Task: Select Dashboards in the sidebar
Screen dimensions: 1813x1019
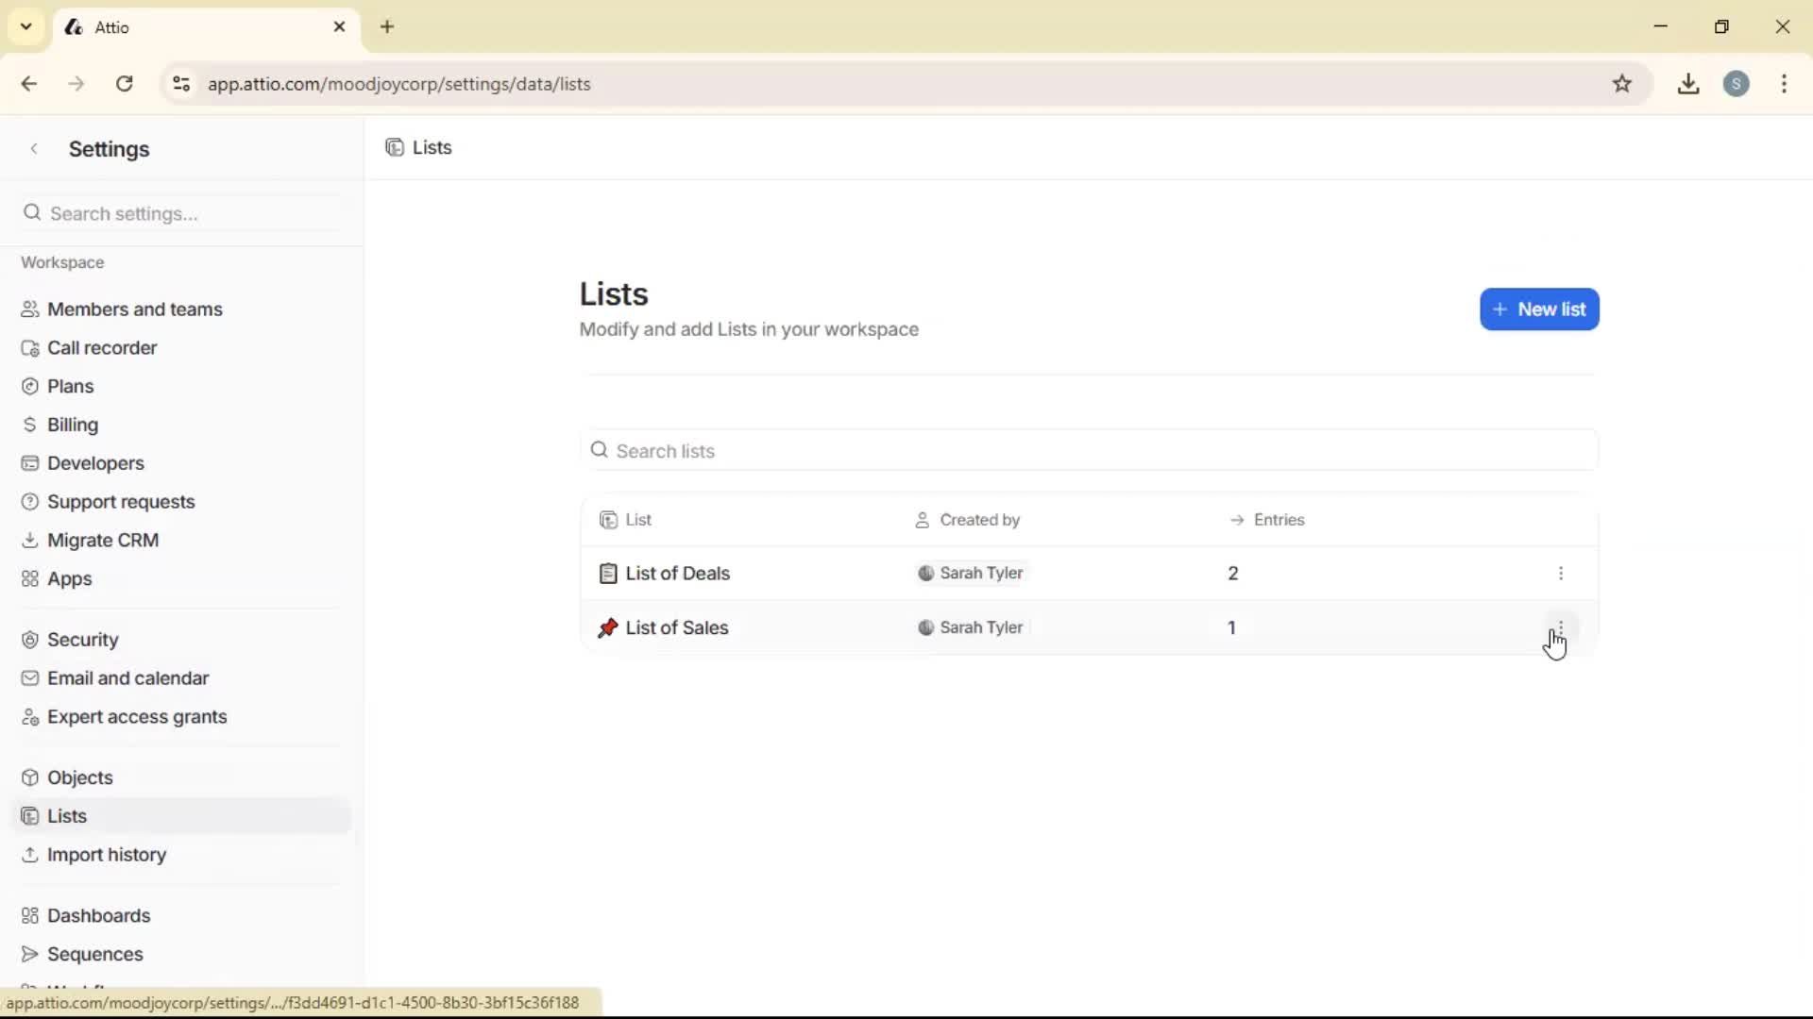Action: [99, 915]
